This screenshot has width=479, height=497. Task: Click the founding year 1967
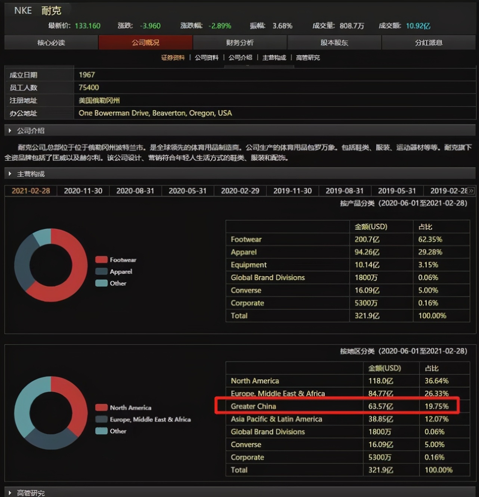click(x=87, y=75)
